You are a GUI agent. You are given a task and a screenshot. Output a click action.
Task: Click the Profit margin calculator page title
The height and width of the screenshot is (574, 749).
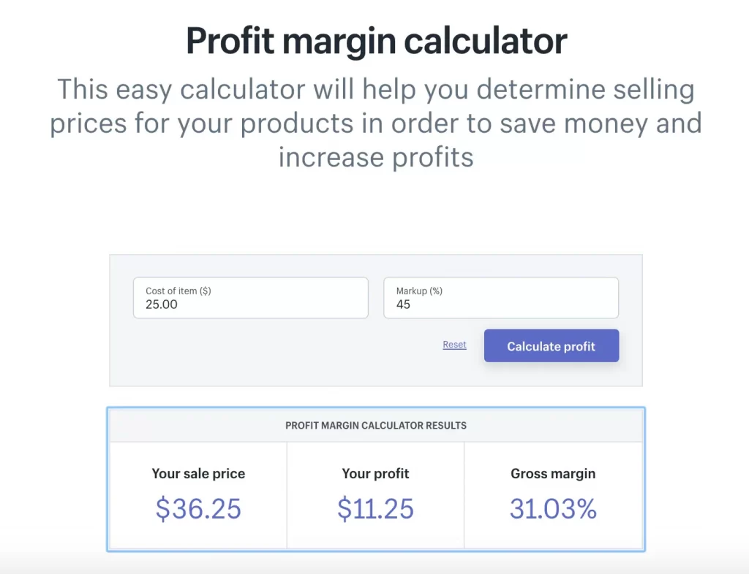(x=375, y=40)
